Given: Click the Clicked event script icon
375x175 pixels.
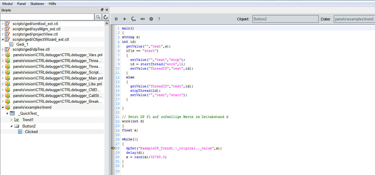Looking at the screenshot, I should (x=20, y=132).
